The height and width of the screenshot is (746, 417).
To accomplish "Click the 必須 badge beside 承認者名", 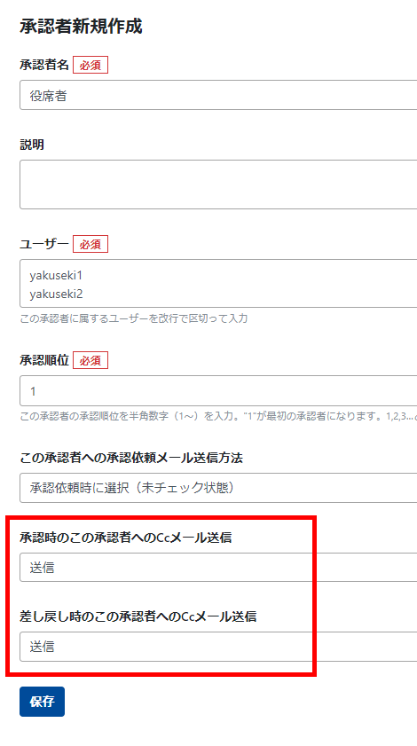I will point(90,65).
